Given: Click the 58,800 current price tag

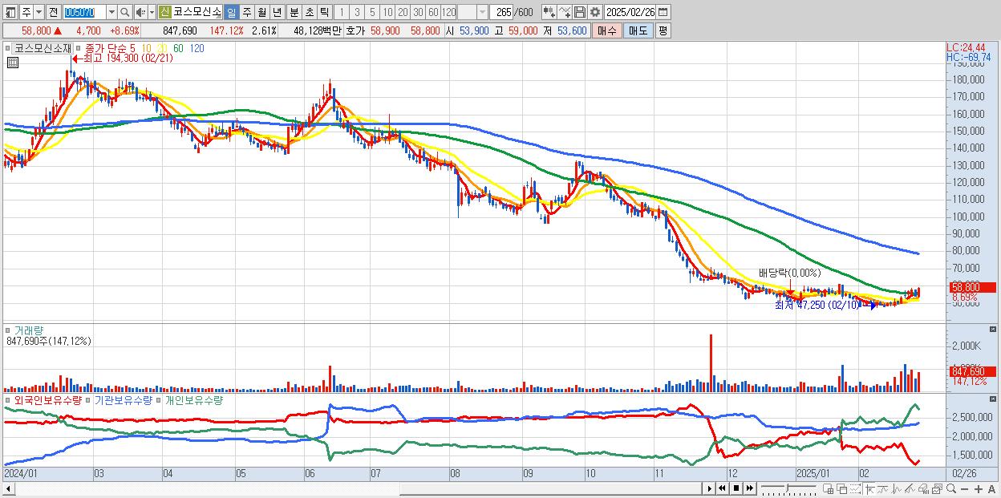Looking at the screenshot, I should [x=972, y=287].
